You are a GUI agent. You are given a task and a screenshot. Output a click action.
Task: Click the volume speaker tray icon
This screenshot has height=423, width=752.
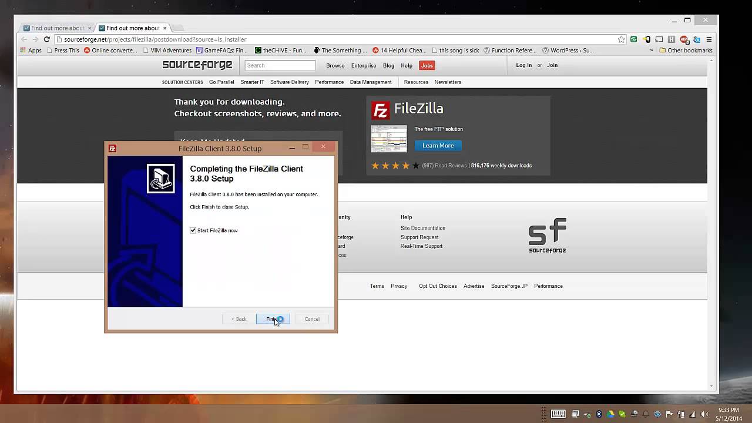[x=704, y=414]
